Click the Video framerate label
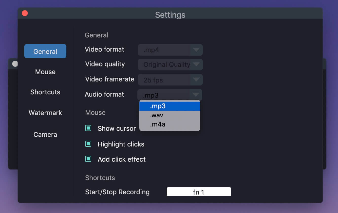 pos(110,79)
